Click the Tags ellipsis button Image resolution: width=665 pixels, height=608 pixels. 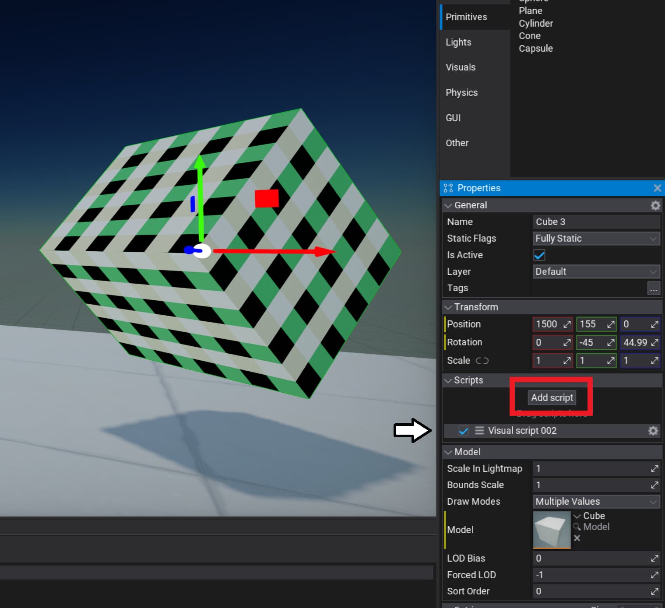point(653,288)
